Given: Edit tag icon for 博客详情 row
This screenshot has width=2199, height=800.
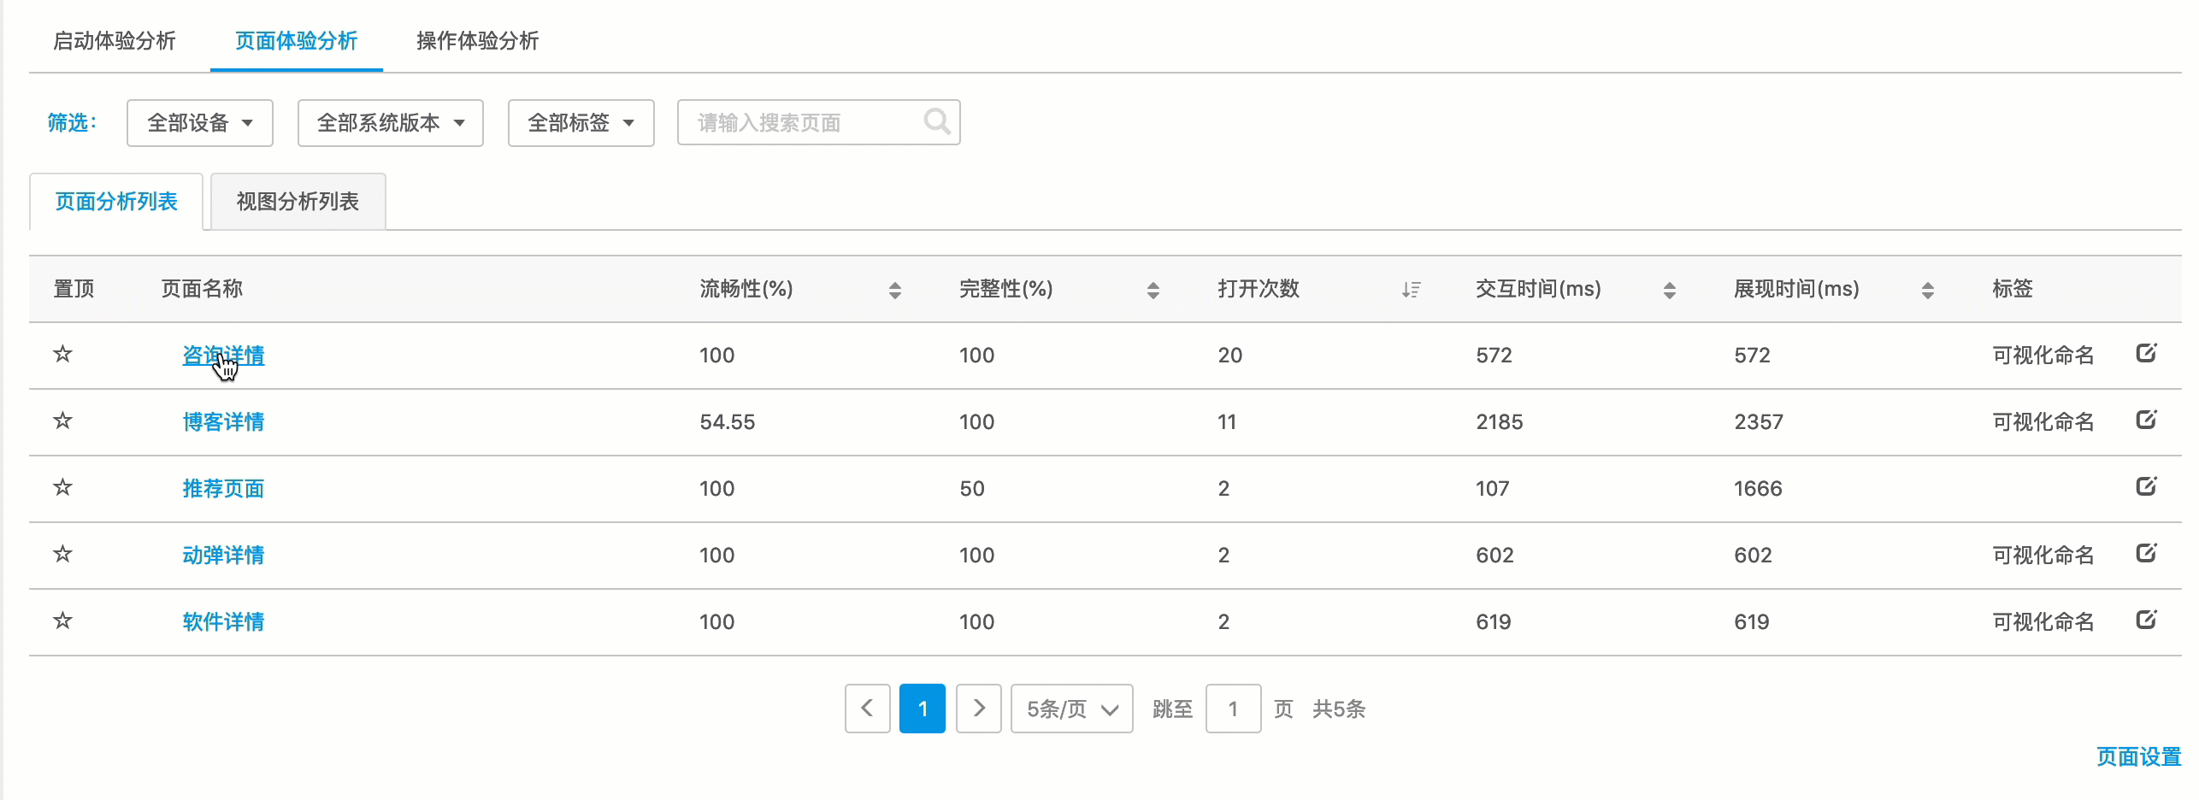Looking at the screenshot, I should (x=2146, y=420).
